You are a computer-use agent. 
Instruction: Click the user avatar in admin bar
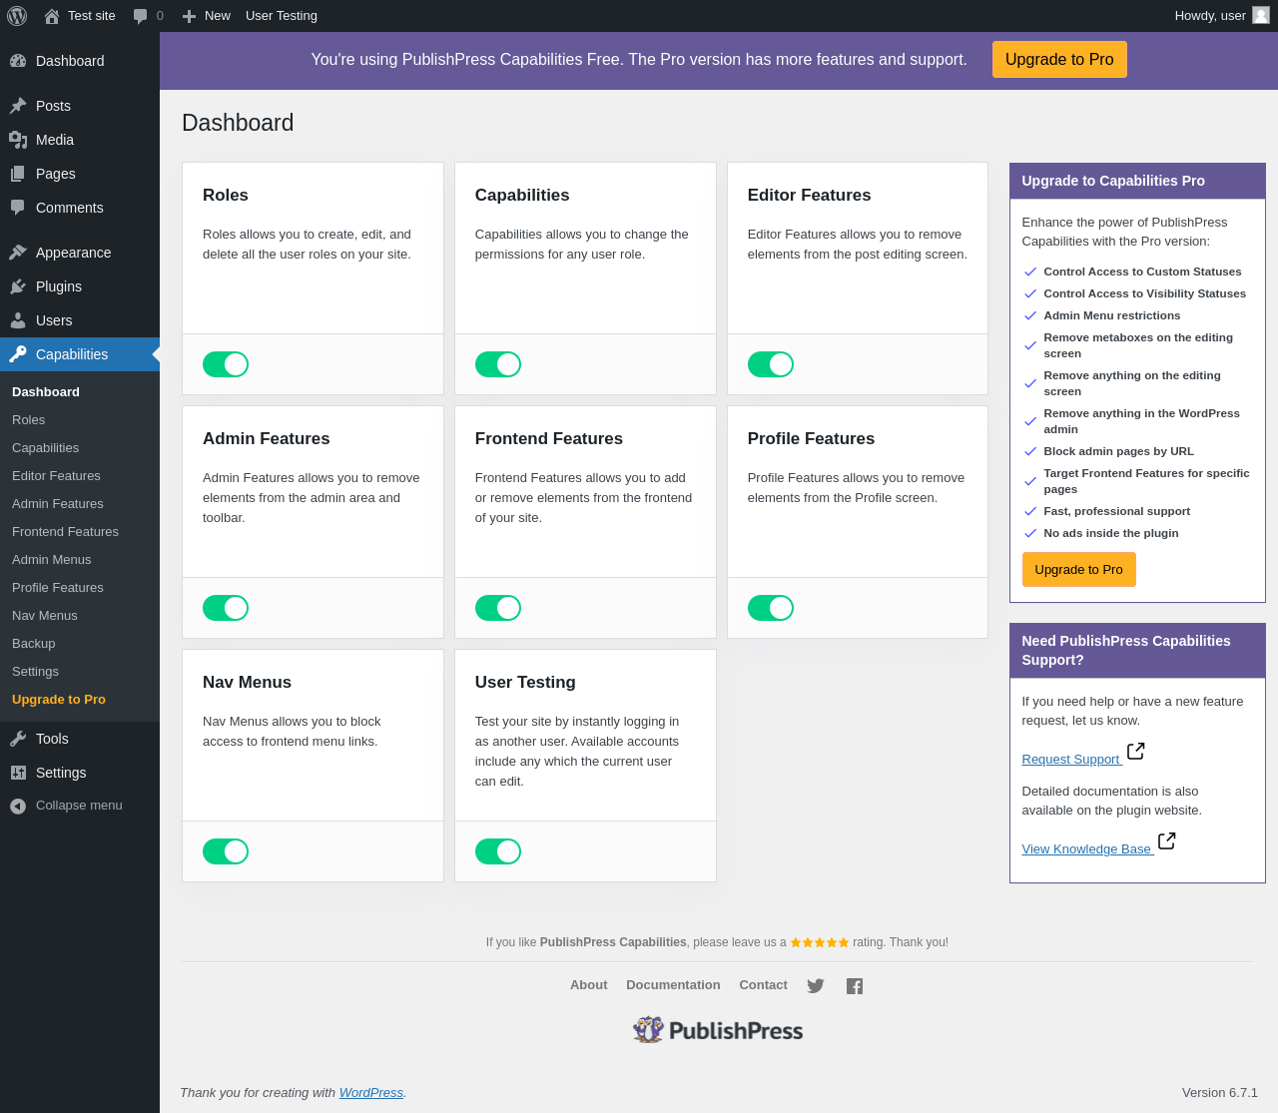point(1261,15)
